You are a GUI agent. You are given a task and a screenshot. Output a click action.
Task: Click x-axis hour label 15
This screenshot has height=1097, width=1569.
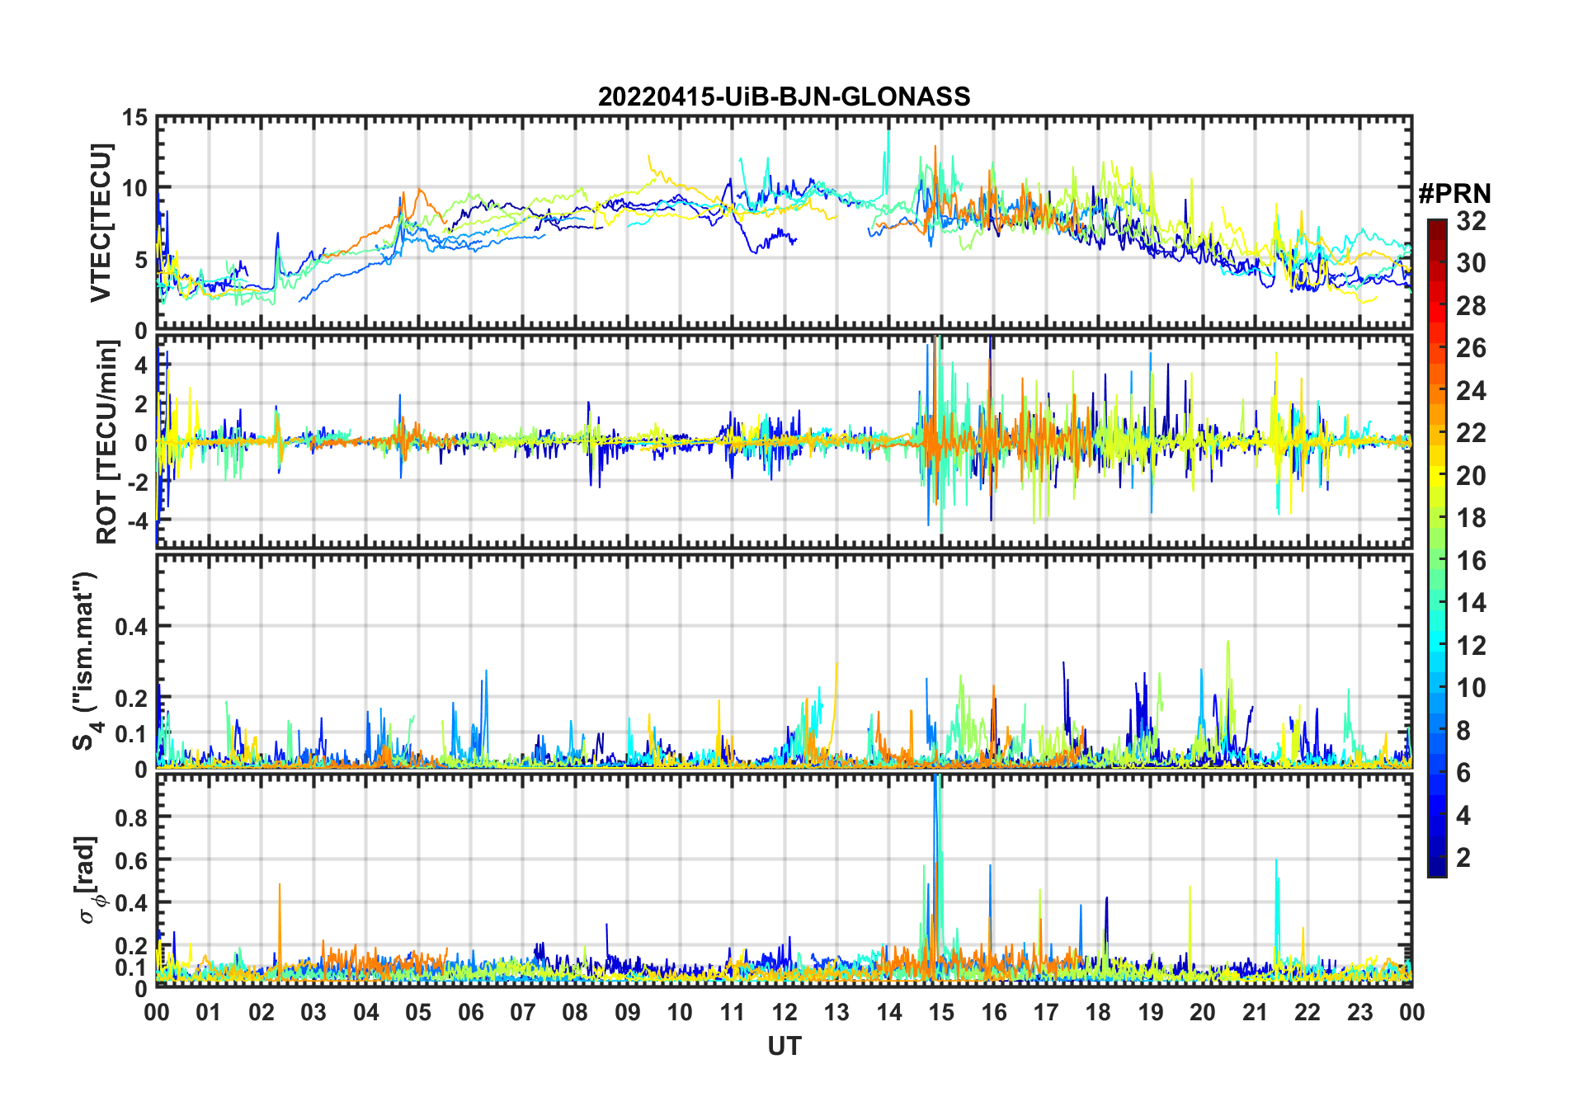point(941,1013)
